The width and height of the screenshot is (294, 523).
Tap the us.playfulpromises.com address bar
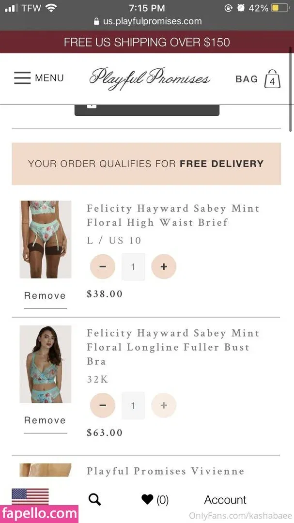point(152,21)
